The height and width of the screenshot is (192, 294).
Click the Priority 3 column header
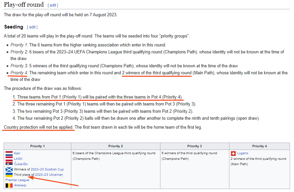pos(195,146)
